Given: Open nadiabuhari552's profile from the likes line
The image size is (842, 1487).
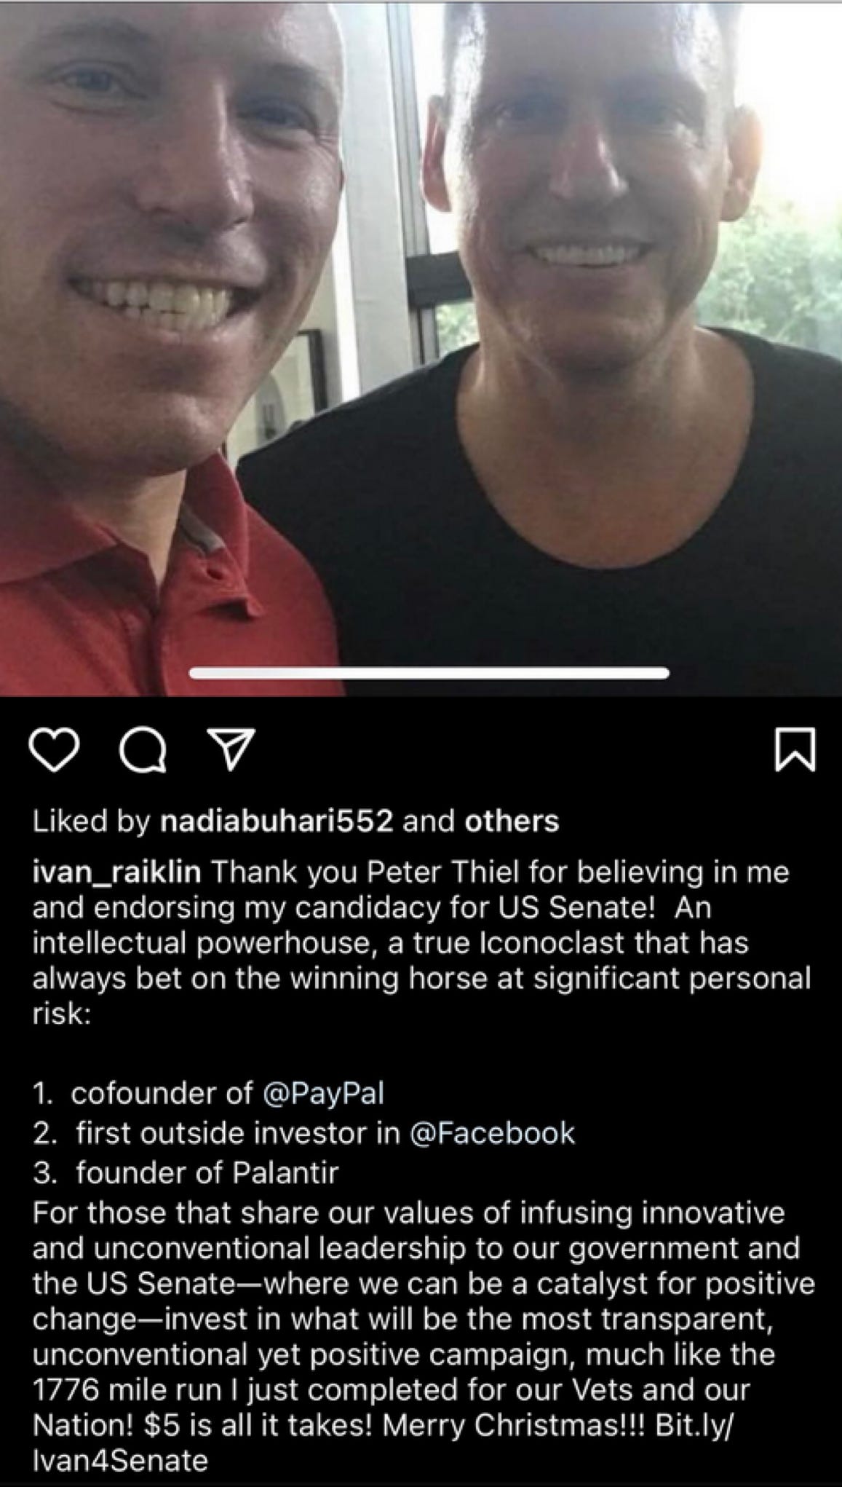Looking at the screenshot, I should [x=277, y=821].
